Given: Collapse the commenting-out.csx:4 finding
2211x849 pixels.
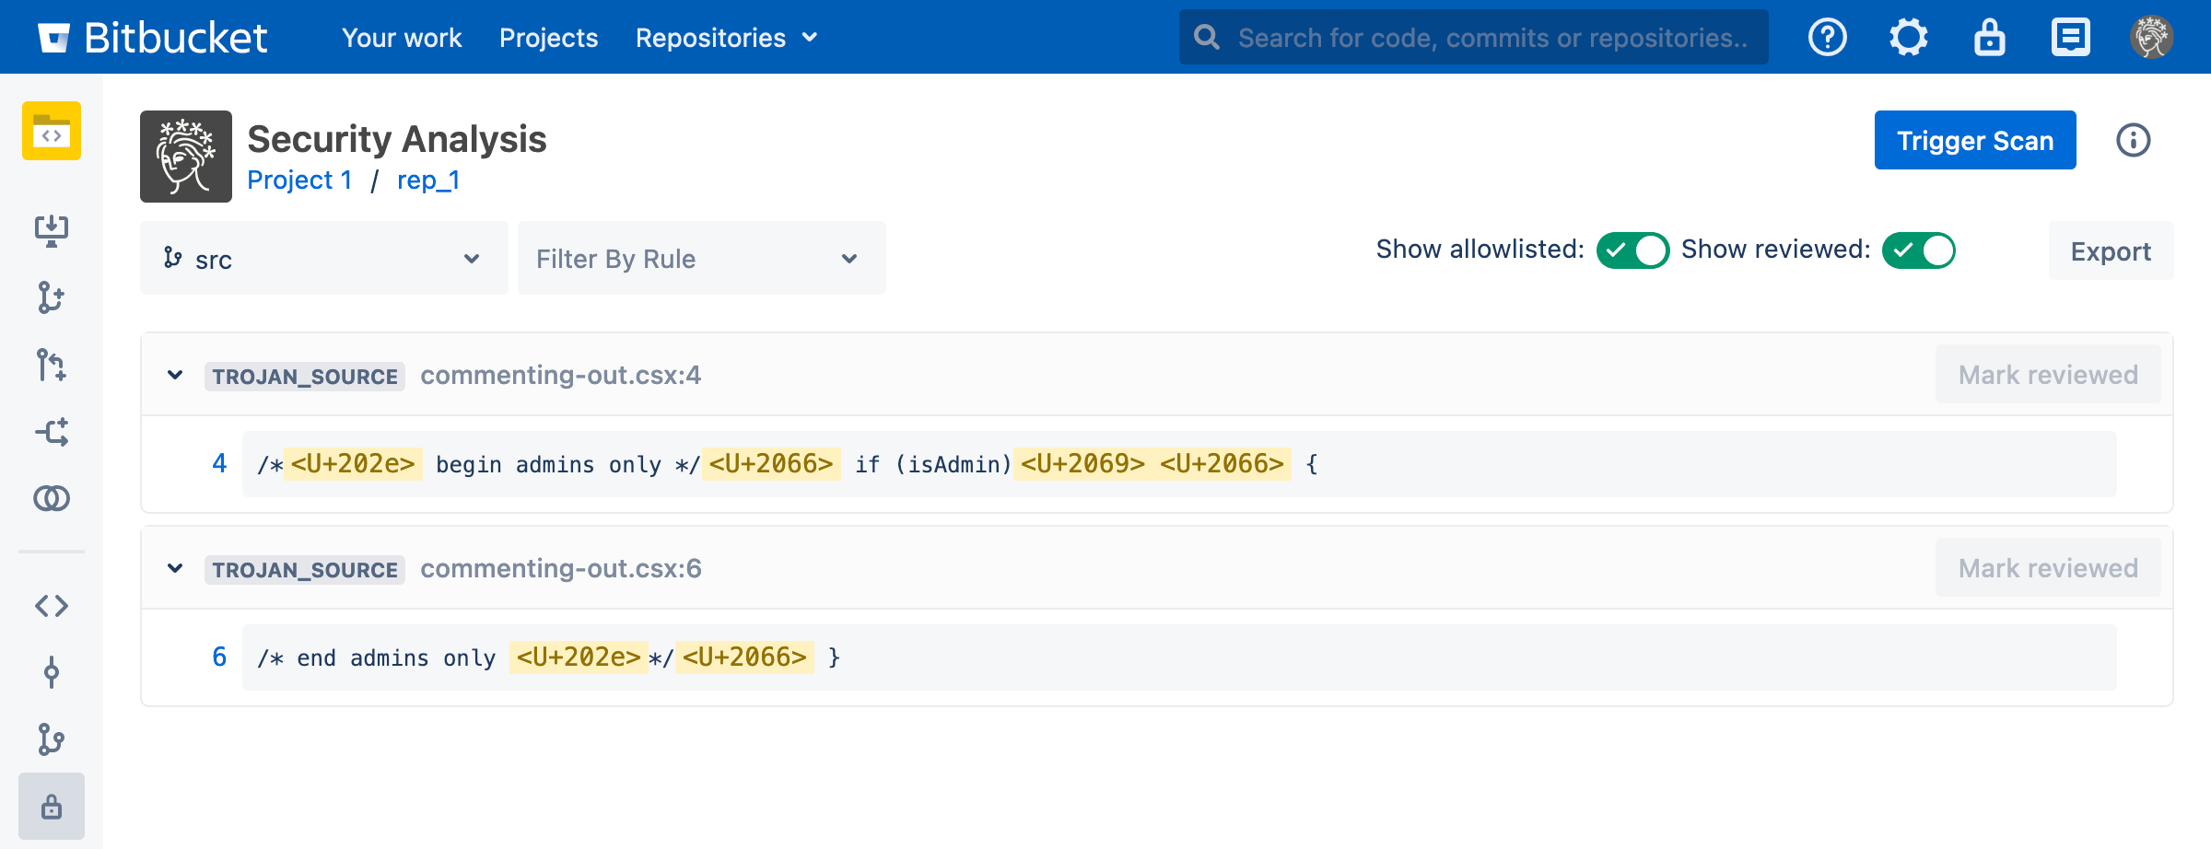Looking at the screenshot, I should click(175, 376).
